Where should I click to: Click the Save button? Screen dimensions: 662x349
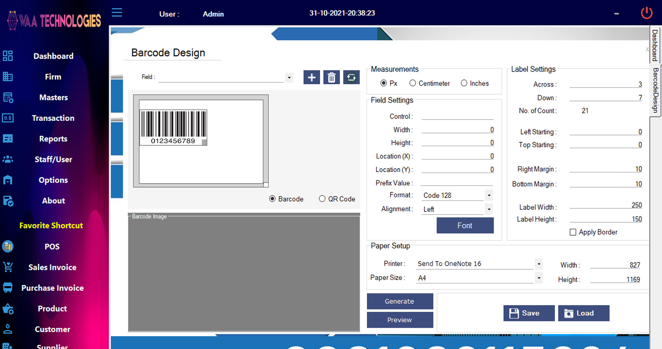pos(529,313)
